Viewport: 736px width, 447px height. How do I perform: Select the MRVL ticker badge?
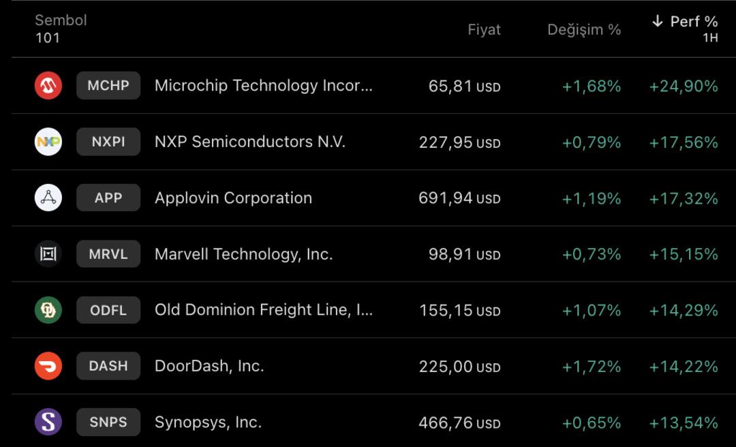tap(108, 254)
